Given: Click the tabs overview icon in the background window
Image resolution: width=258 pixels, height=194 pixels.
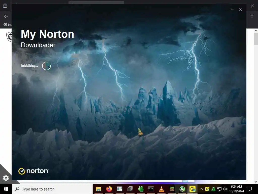Looking at the screenshot, I should [x=5, y=6].
